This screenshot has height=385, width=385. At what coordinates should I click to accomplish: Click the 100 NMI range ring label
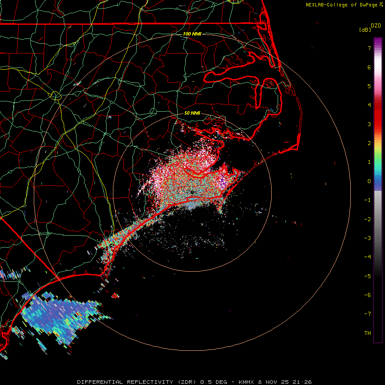192,34
